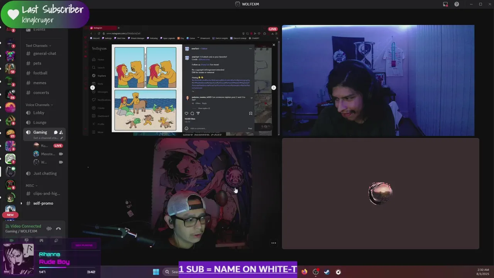Open the Discord inbox icon in title bar
Image resolution: width=494 pixels, height=278 pixels.
click(445, 4)
